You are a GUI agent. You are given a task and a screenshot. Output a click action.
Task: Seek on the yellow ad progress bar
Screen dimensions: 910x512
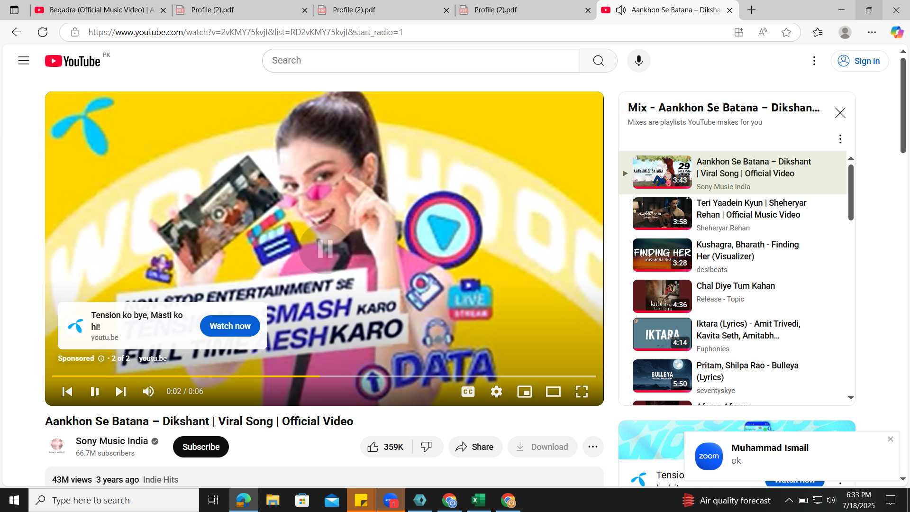coord(324,376)
